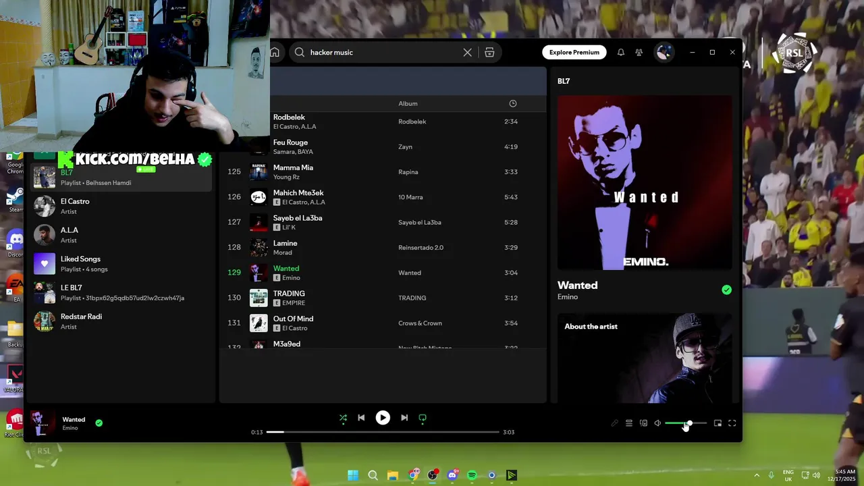Click the Wanted album cover in Now Playing panel
This screenshot has height=486, width=864.
[x=645, y=182]
